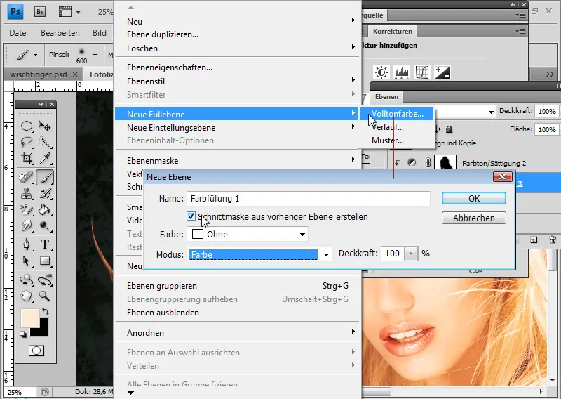Select the 3D Orbit camera tool

click(x=45, y=280)
